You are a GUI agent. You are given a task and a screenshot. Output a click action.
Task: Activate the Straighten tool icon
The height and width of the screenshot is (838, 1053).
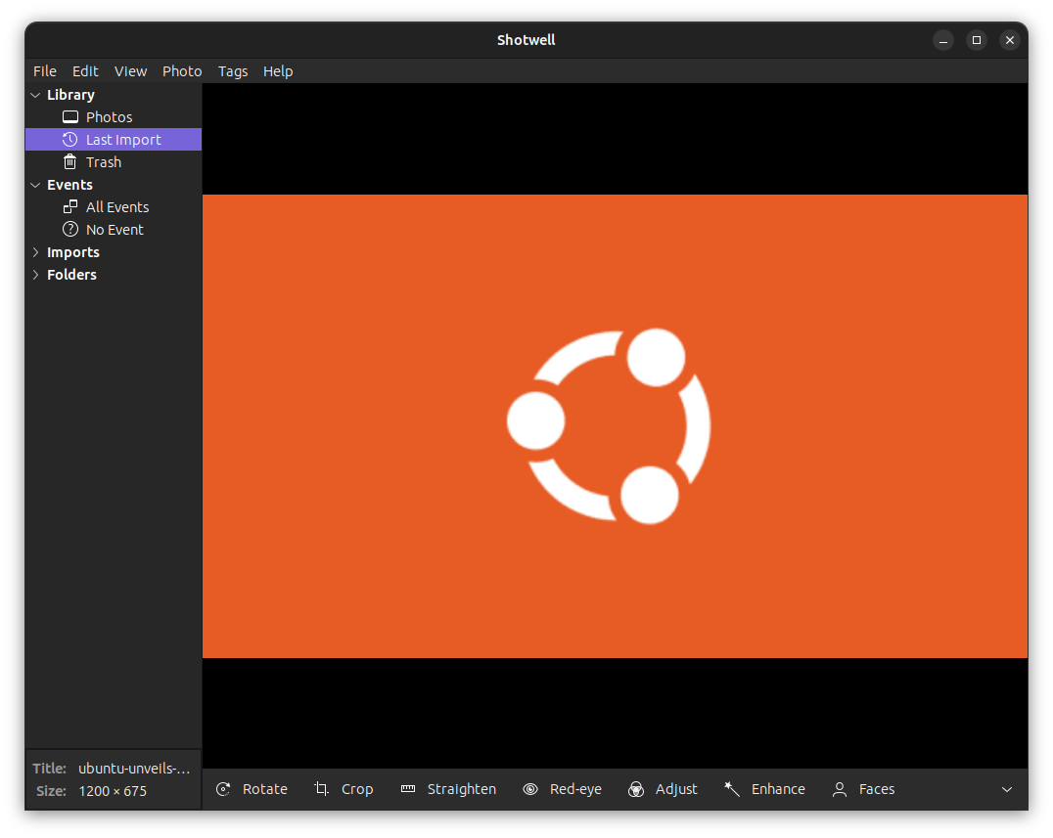click(408, 789)
